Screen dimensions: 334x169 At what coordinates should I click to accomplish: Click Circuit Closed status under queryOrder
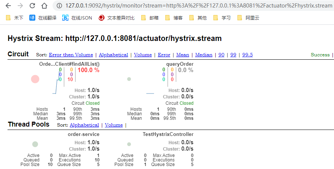tap(179, 103)
